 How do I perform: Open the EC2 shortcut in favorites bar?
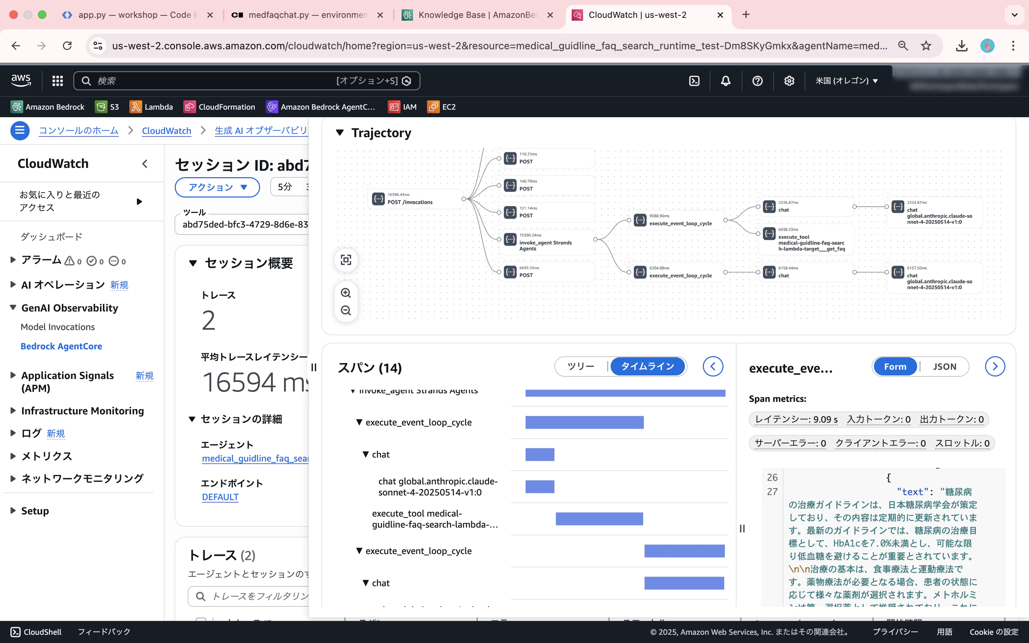click(x=442, y=107)
